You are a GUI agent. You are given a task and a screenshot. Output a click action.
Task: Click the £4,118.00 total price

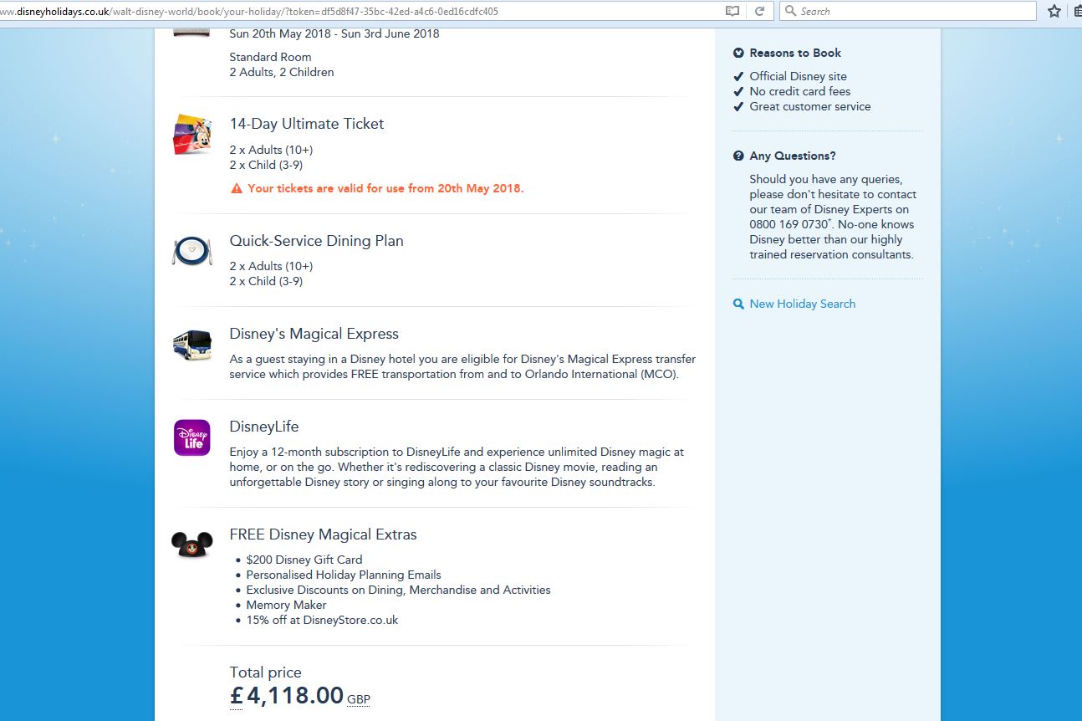pyautogui.click(x=287, y=695)
